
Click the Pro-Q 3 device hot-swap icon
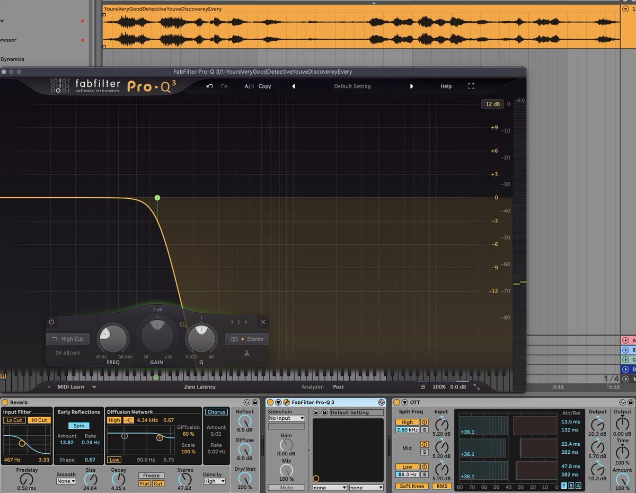(x=381, y=403)
